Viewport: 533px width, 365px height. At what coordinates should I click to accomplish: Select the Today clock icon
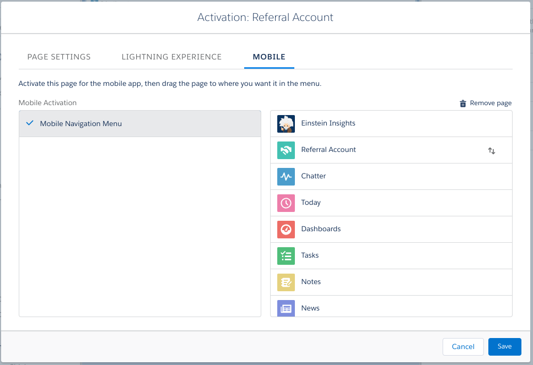click(286, 203)
